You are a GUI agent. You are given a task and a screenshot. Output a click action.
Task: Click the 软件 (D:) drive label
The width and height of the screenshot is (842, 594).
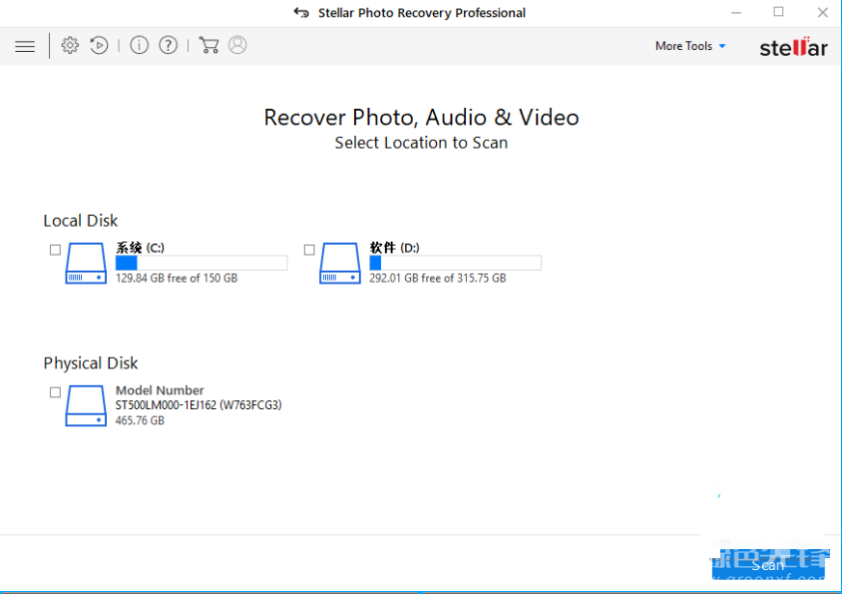pyautogui.click(x=395, y=248)
